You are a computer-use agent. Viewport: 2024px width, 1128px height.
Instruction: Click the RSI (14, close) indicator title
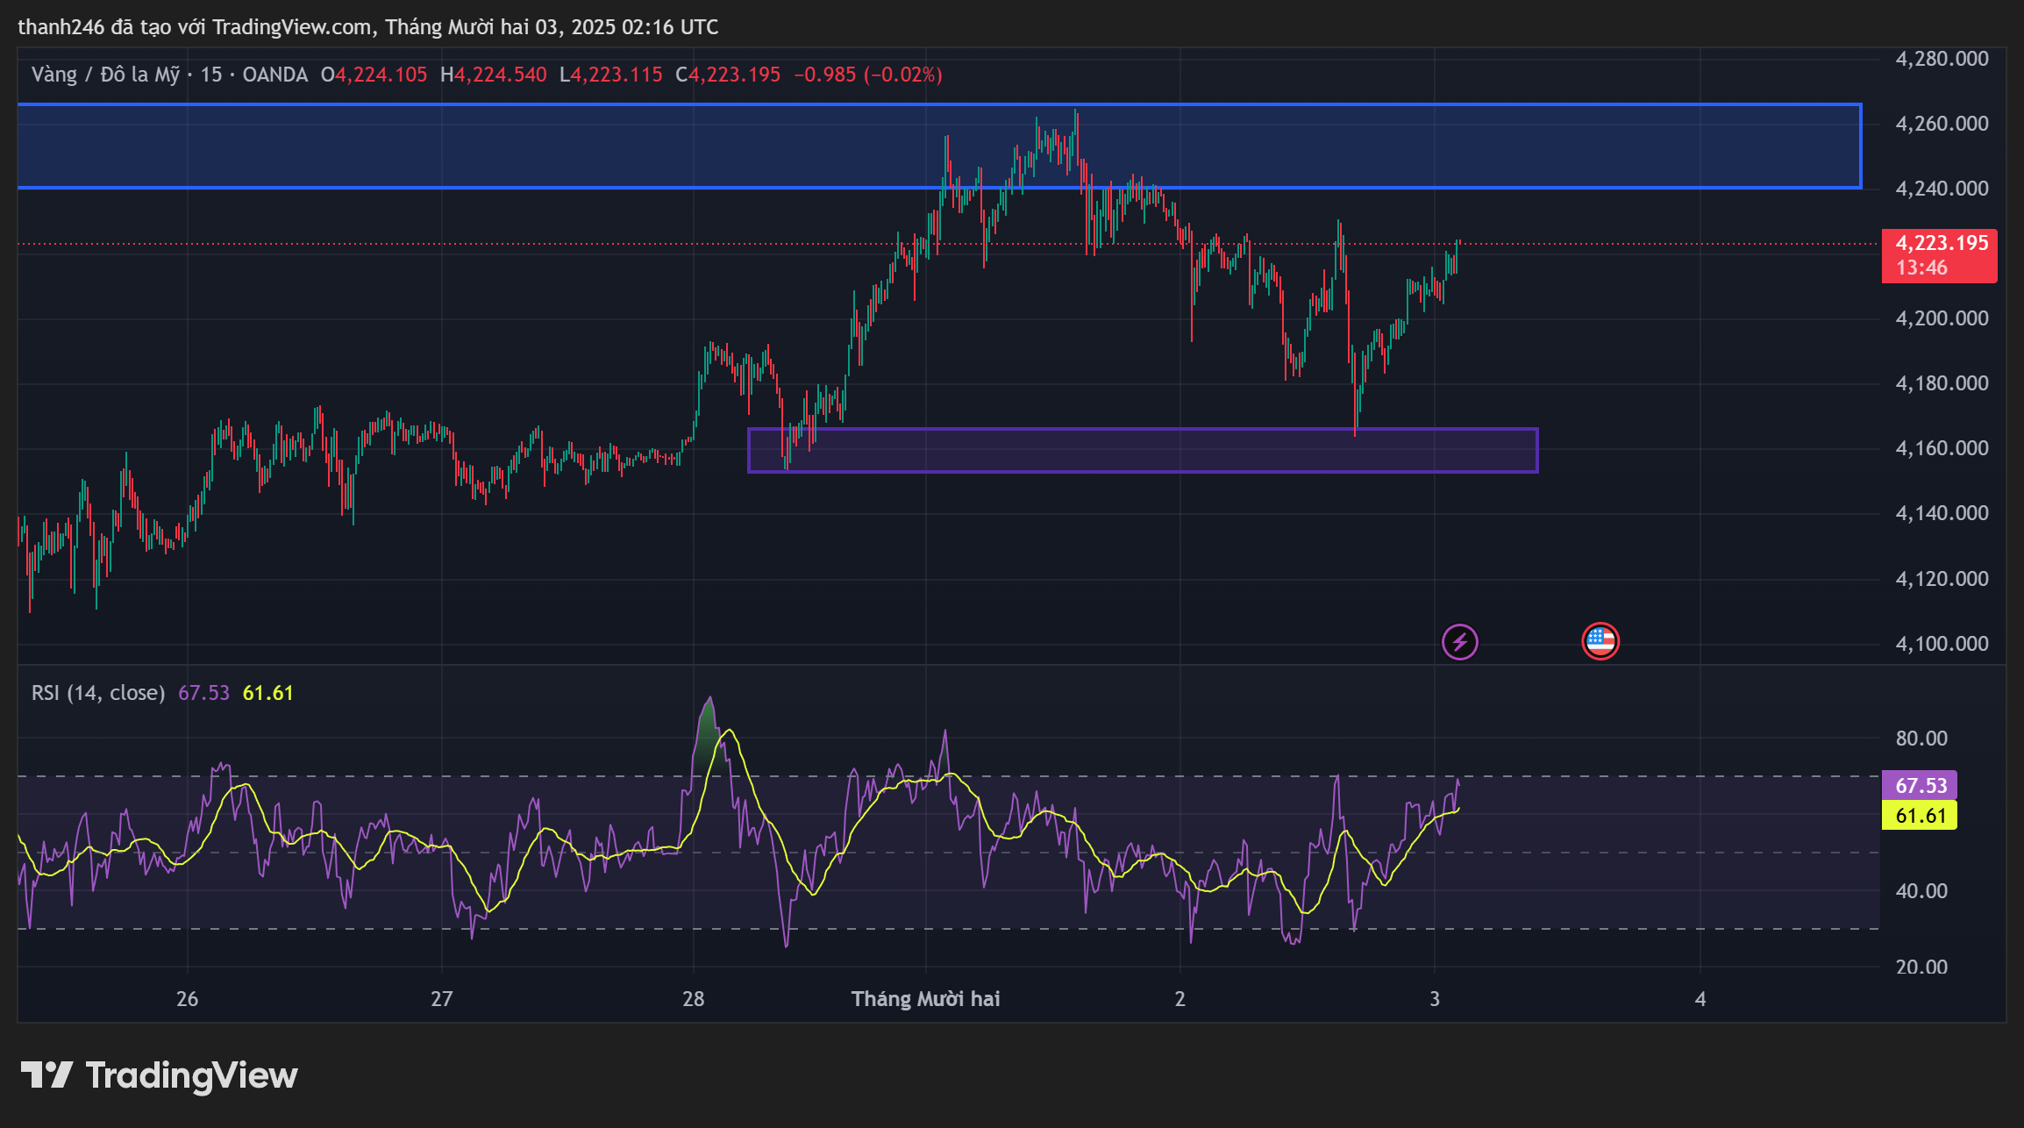(98, 693)
